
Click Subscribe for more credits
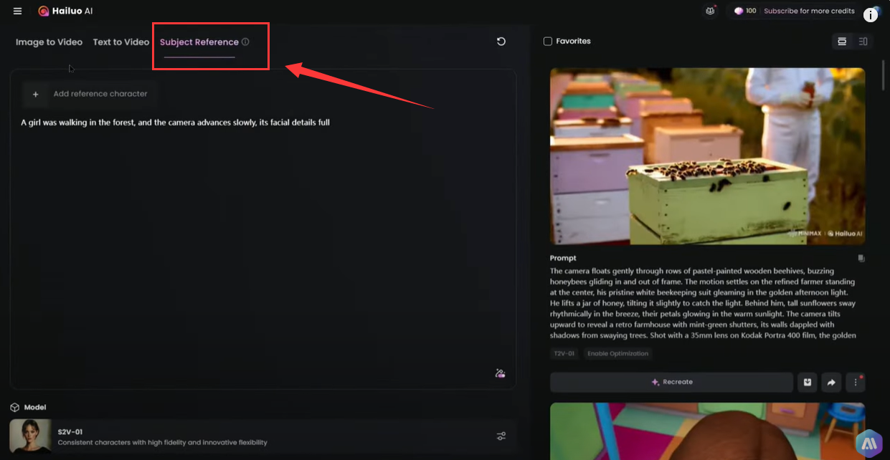809,11
